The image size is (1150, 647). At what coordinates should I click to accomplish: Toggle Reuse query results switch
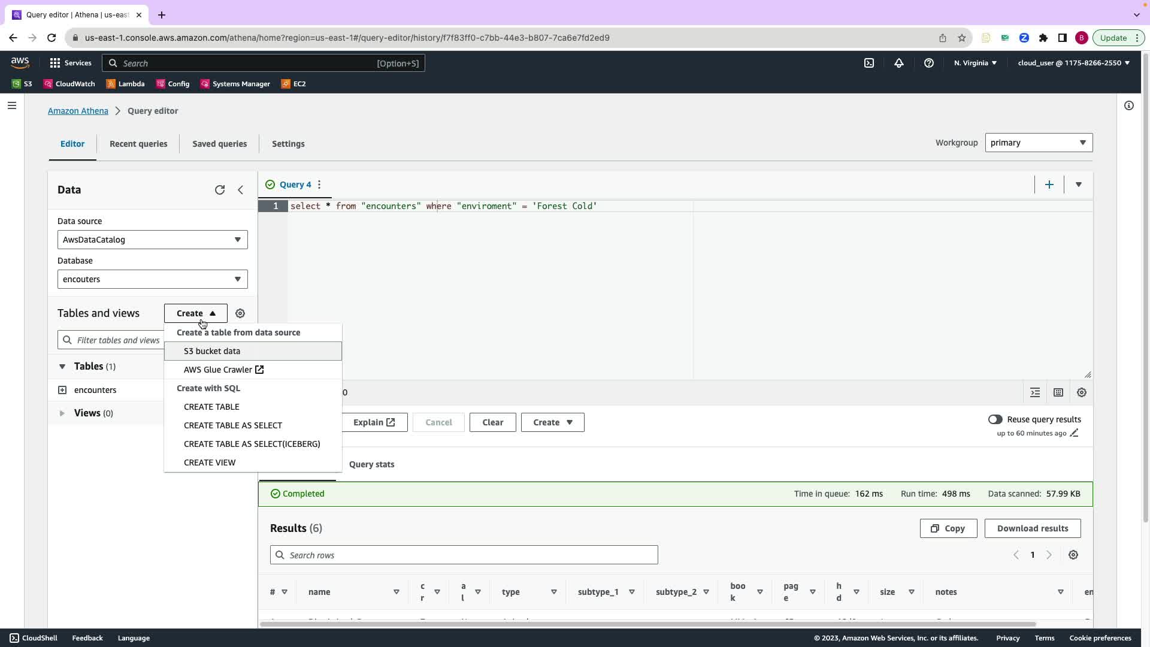point(995,419)
